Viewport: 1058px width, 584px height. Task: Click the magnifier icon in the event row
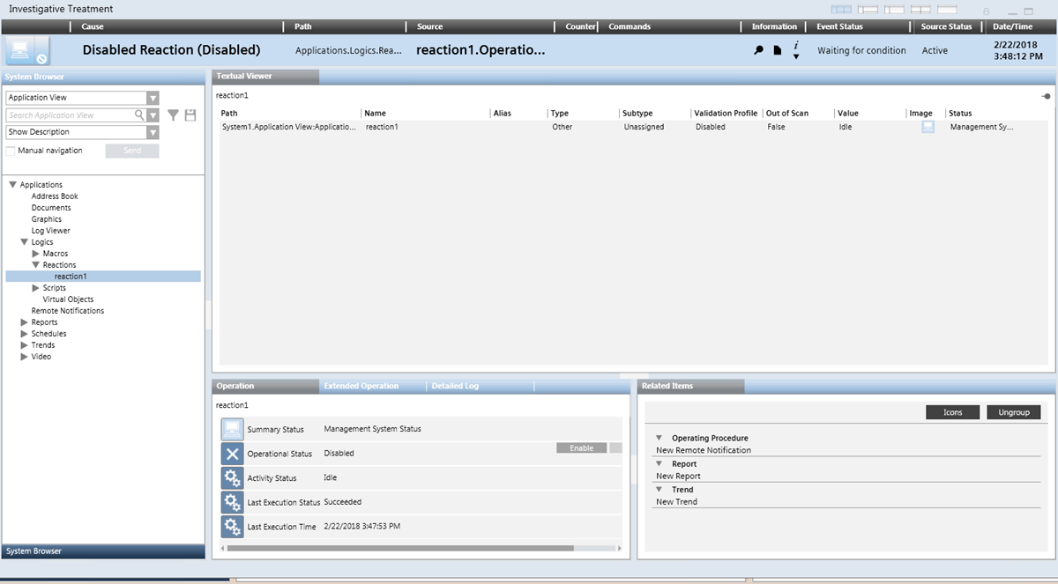pos(758,51)
